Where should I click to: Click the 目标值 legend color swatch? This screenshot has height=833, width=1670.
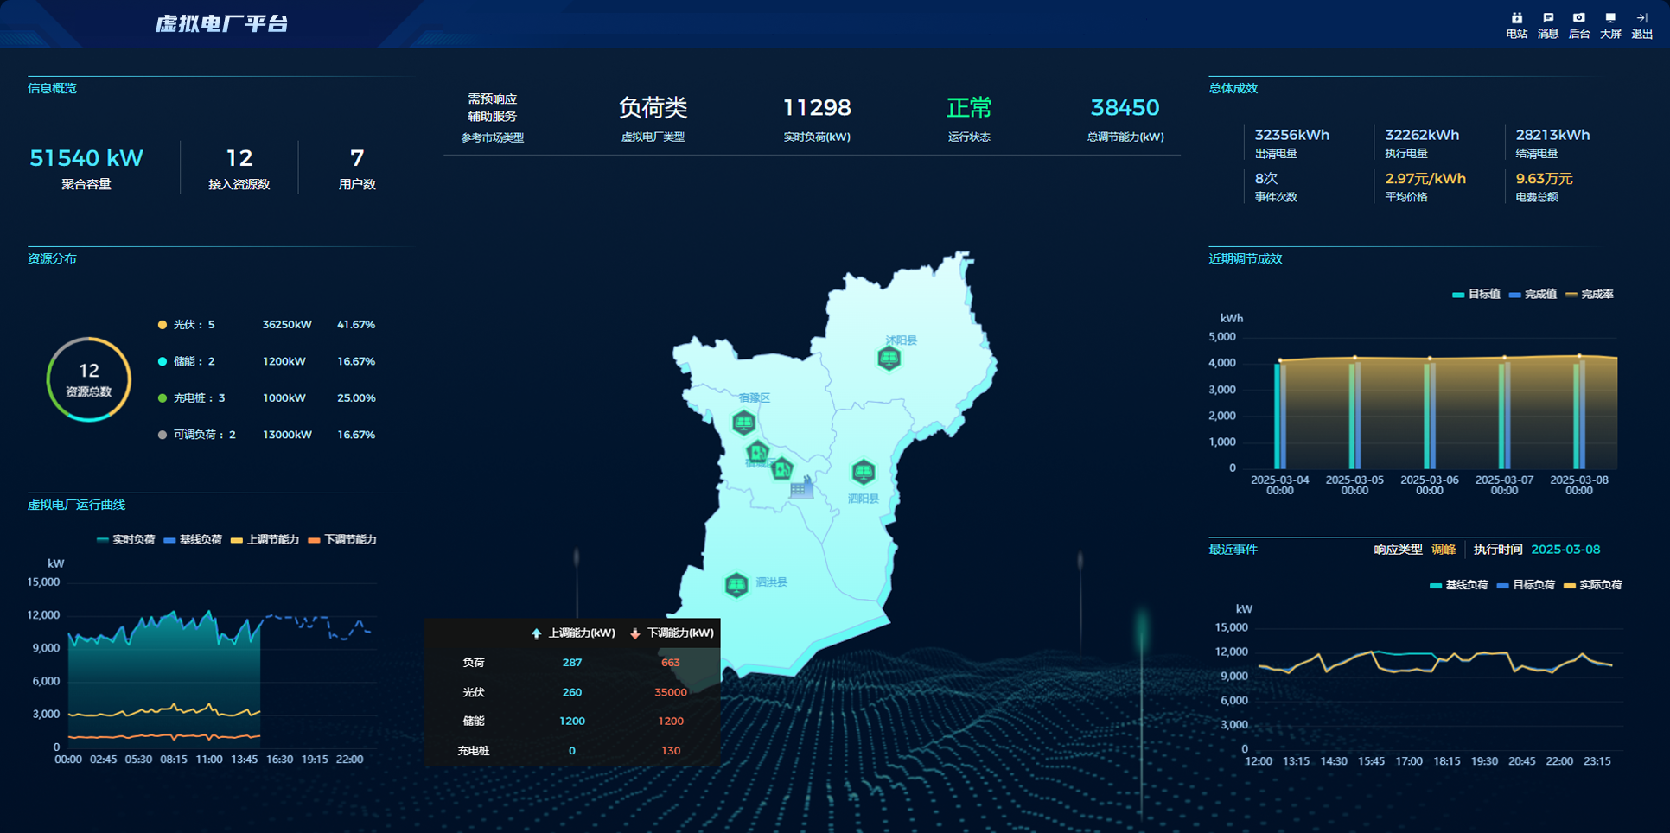click(x=1458, y=295)
